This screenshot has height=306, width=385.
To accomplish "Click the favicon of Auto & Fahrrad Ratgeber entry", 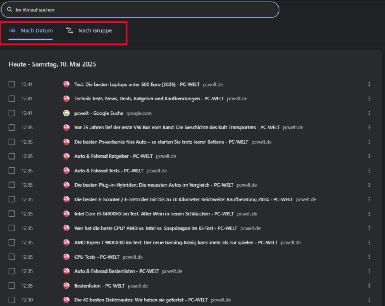I will pos(66,156).
